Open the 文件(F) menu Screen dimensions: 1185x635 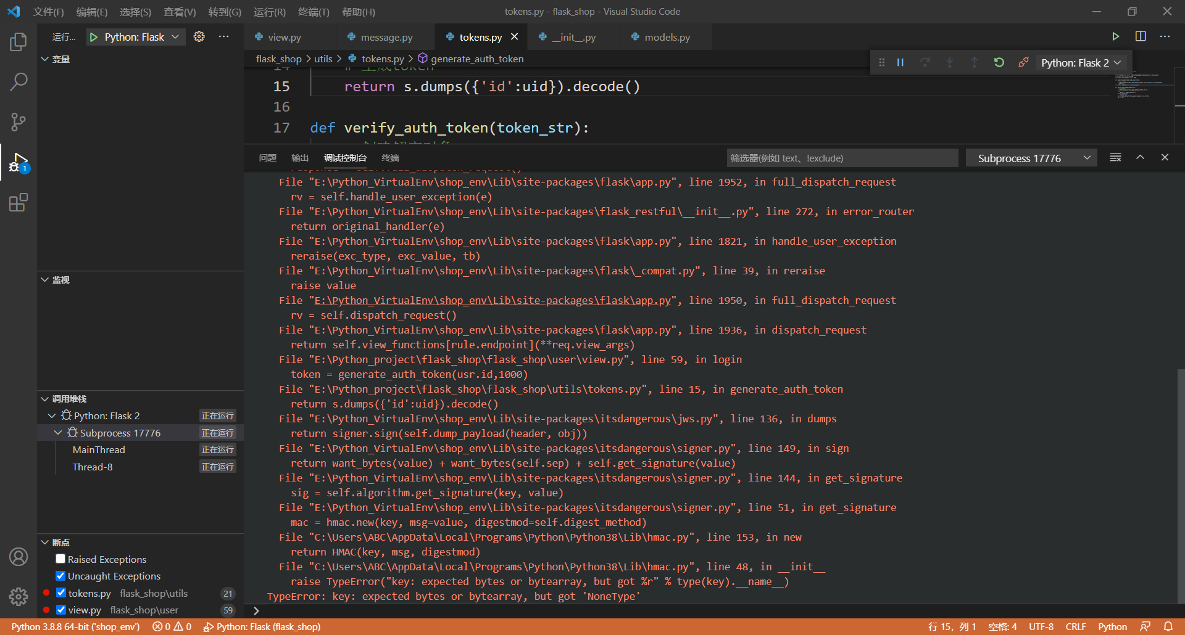48,12
